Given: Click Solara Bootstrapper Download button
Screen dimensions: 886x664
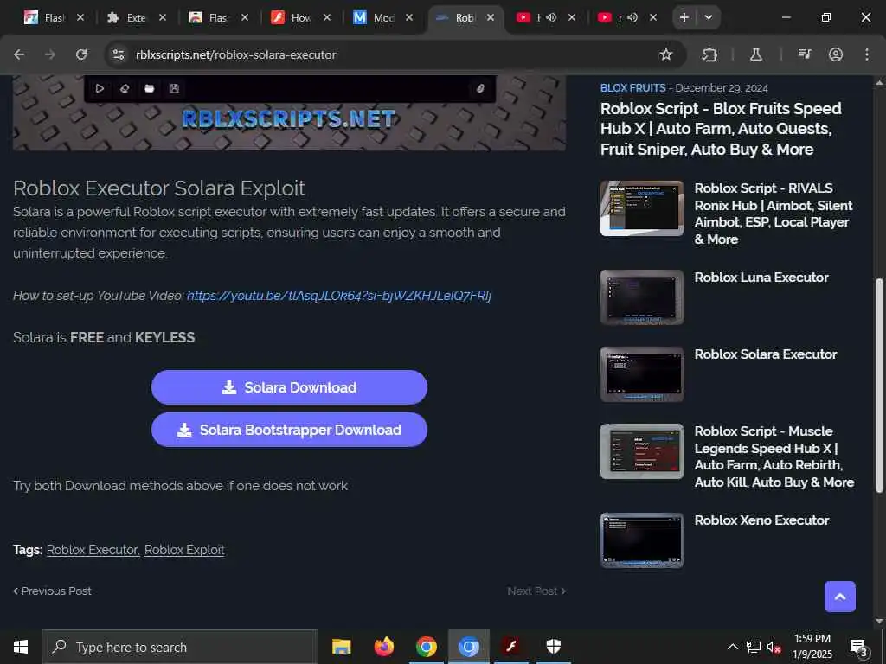Looking at the screenshot, I should pyautogui.click(x=289, y=430).
